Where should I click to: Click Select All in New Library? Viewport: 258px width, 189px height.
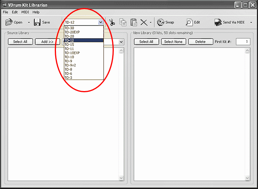[146, 42]
